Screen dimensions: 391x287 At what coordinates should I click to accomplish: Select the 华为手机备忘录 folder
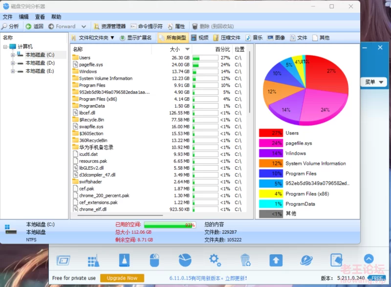coord(158,147)
